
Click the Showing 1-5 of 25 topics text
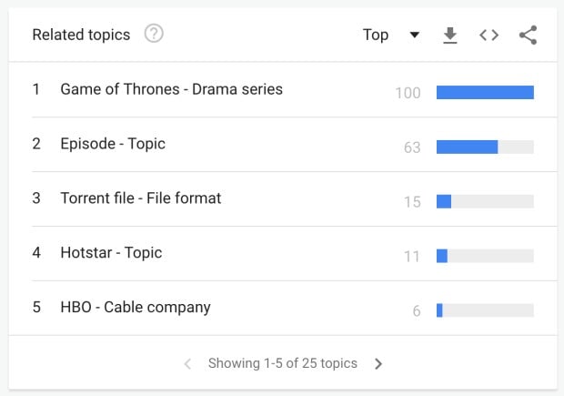point(283,364)
